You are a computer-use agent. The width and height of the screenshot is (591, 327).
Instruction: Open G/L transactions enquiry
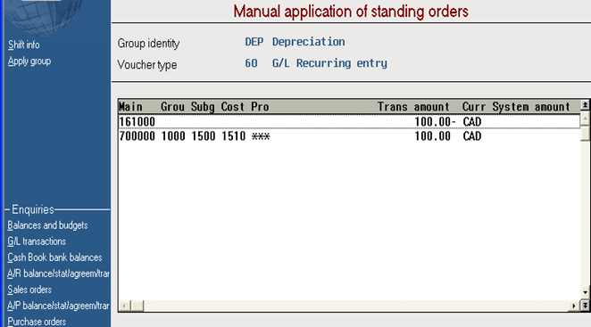pyautogui.click(x=37, y=241)
